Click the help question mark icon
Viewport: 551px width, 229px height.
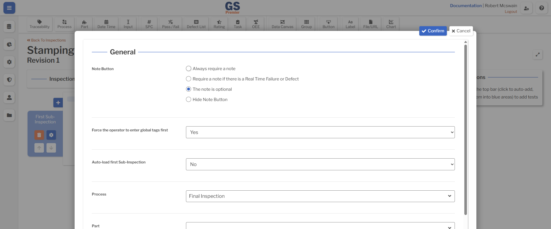click(x=542, y=8)
